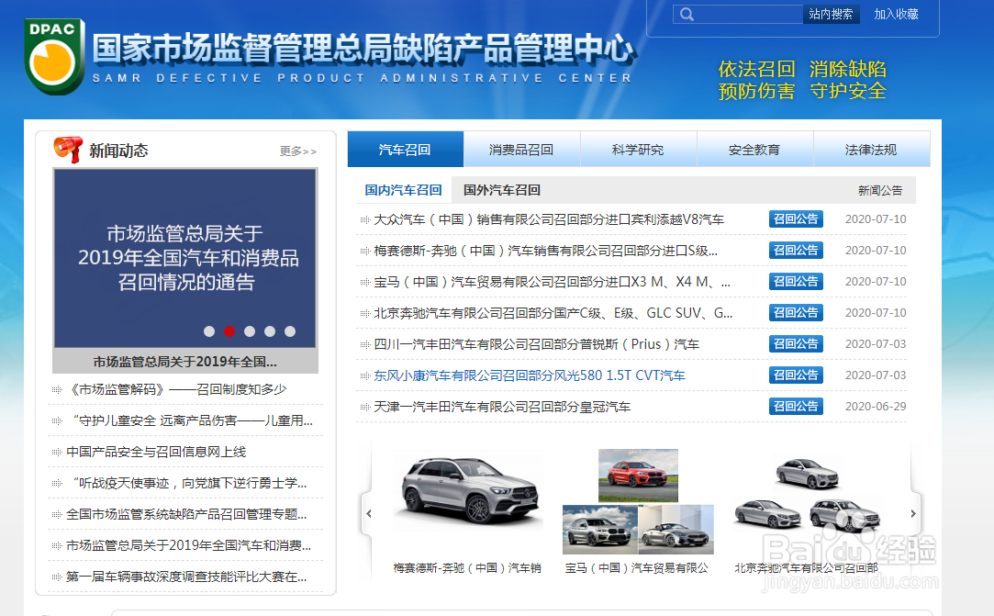The height and width of the screenshot is (616, 994).
Task: Click caption 北京奔驰汽车有限公司召回部
Action: [806, 567]
